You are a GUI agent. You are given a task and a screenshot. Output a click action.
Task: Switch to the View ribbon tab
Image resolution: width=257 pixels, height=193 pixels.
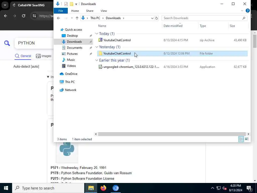(104, 11)
